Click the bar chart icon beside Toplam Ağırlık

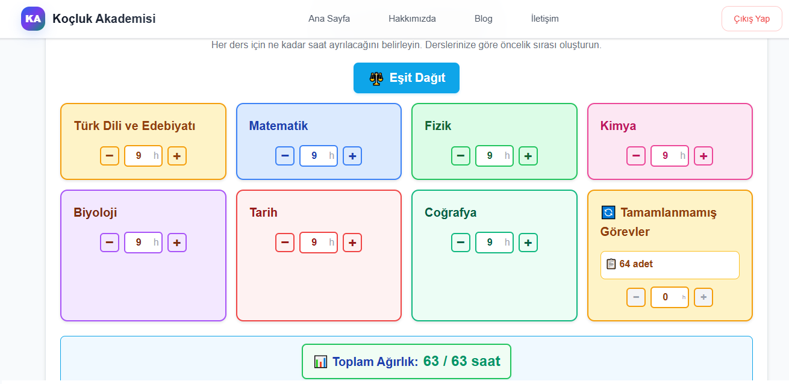(320, 362)
